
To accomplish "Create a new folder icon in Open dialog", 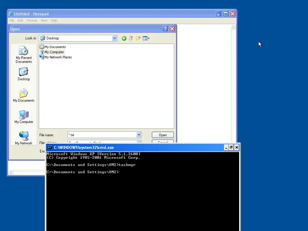I will point(138,38).
